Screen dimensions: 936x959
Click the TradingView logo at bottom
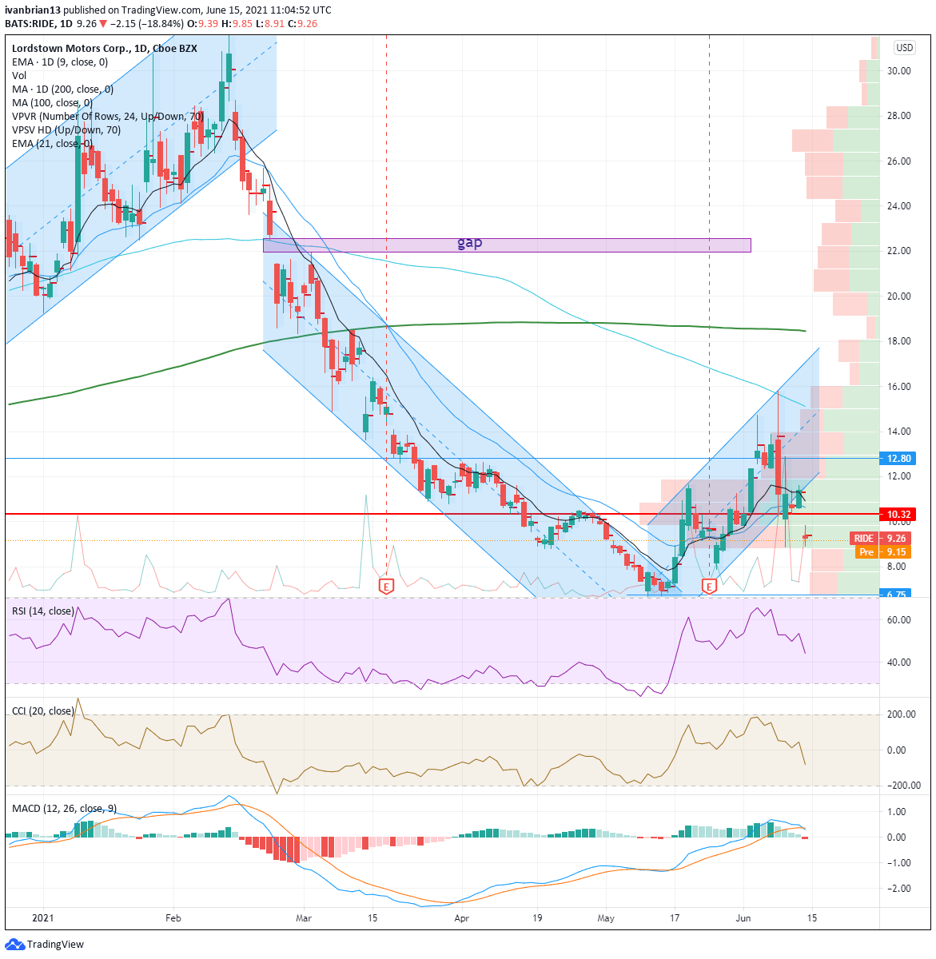pos(45,945)
